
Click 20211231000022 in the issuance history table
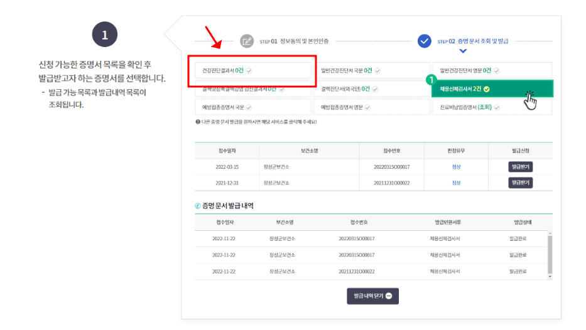click(x=357, y=272)
